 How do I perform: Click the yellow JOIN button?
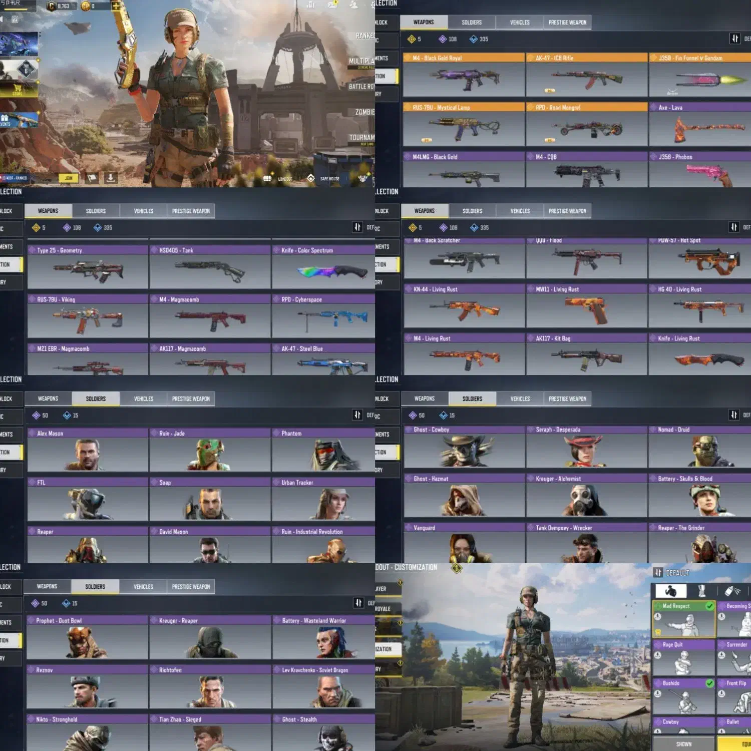(69, 178)
